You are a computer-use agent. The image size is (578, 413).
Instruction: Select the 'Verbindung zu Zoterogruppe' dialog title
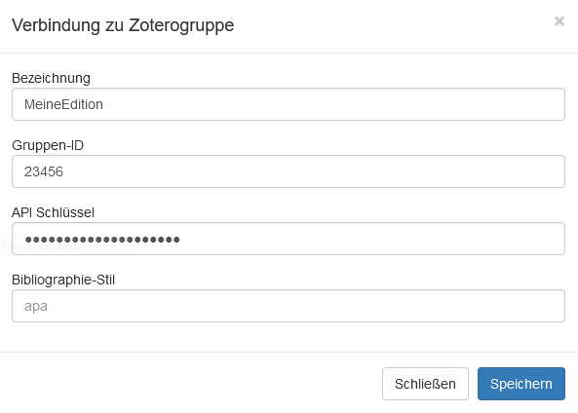(123, 25)
